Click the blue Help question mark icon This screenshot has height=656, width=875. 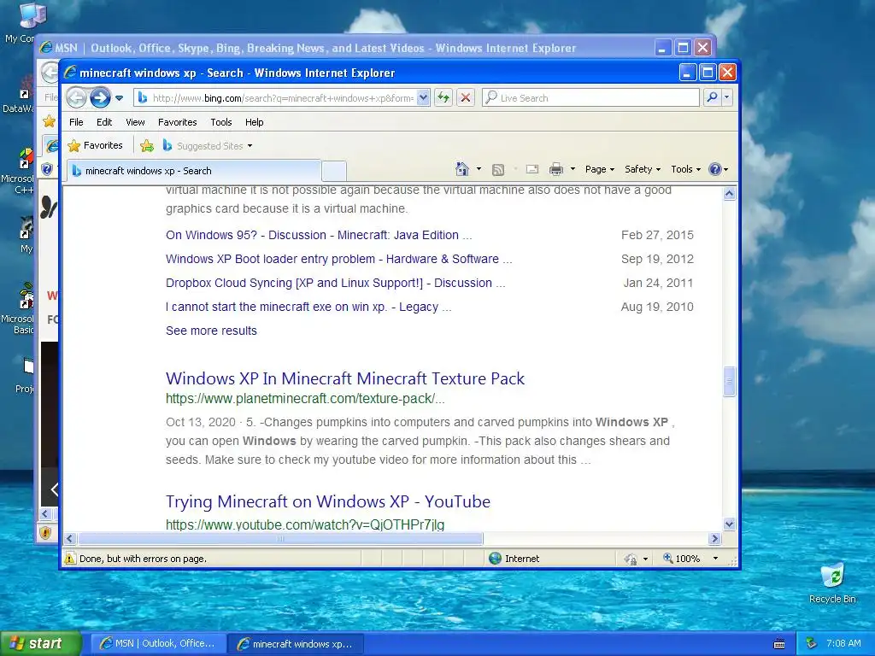point(715,169)
